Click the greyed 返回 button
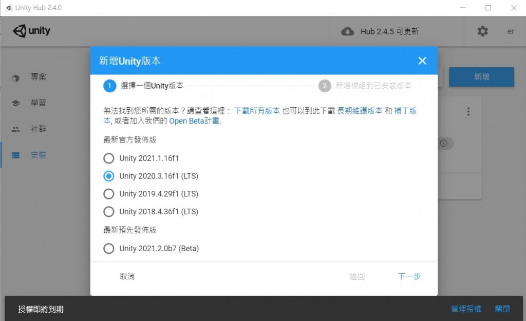 pos(357,276)
